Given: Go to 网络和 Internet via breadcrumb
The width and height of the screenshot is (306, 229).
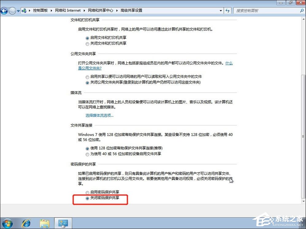Looking at the screenshot, I should [x=68, y=10].
